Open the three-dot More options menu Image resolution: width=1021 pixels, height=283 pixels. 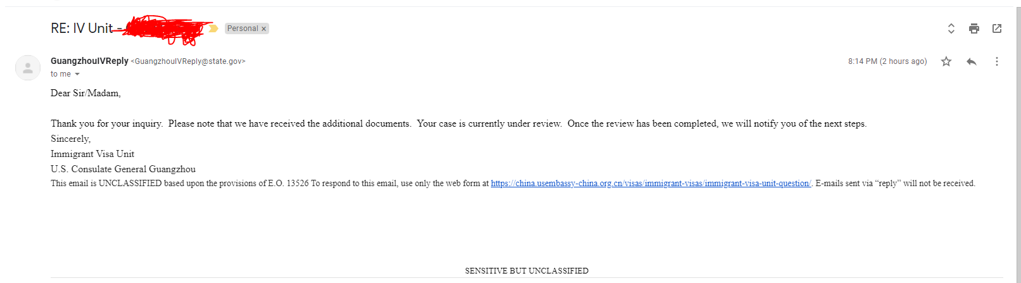[996, 61]
